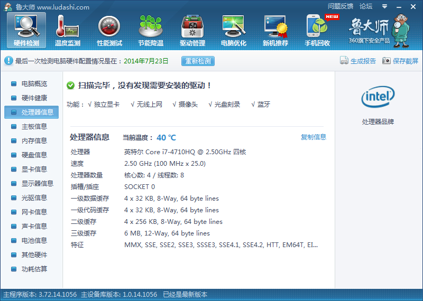Click the 复制信息 copy info link

click(x=313, y=137)
